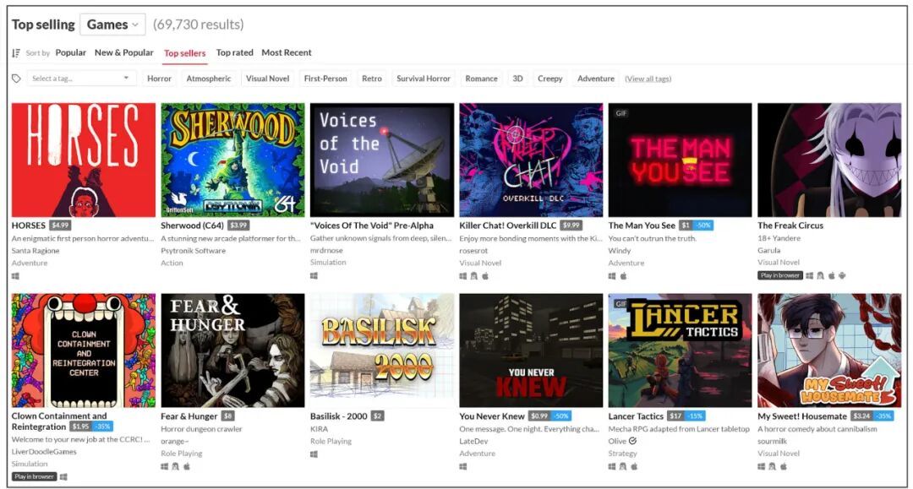913x489 pixels.
Task: Open the Basilisk 2000 game thumbnail
Action: 382,350
